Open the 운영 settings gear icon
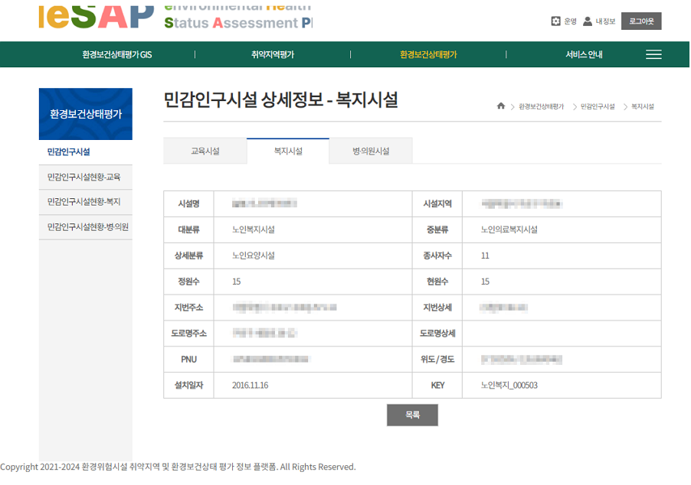Image resolution: width=691 pixels, height=485 pixels. click(x=555, y=21)
